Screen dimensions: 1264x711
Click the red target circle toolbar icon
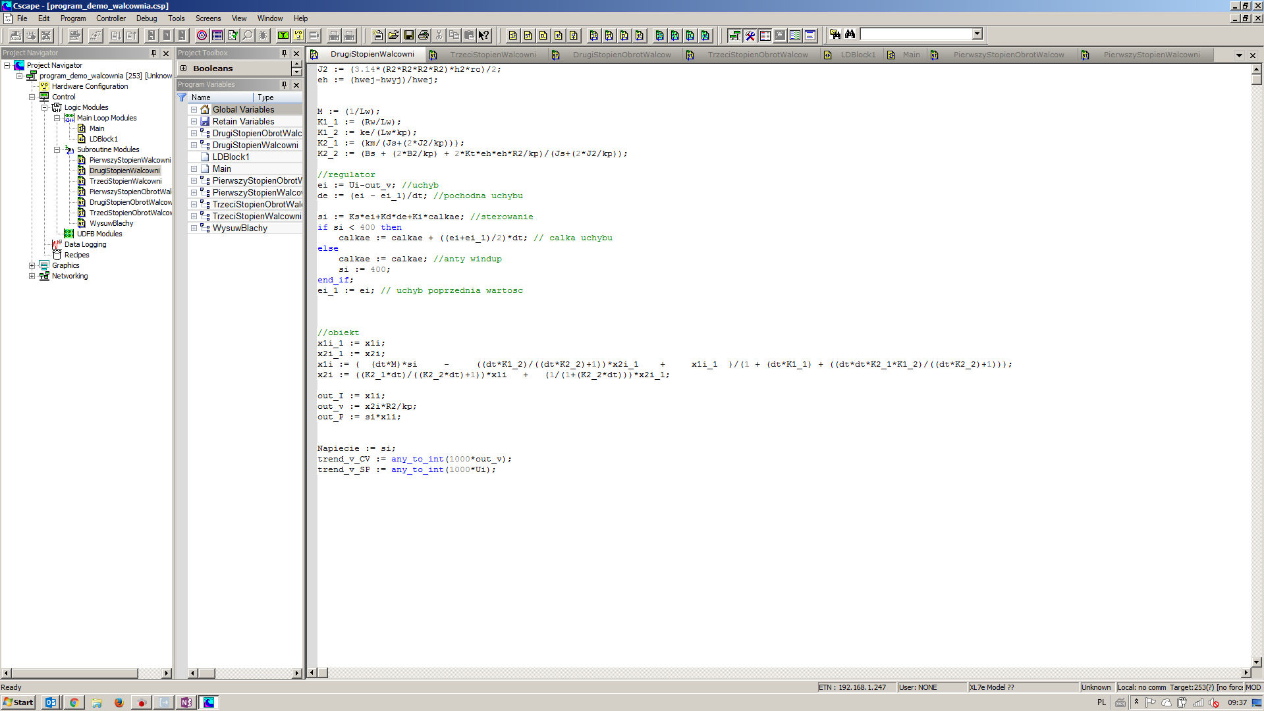(x=202, y=36)
